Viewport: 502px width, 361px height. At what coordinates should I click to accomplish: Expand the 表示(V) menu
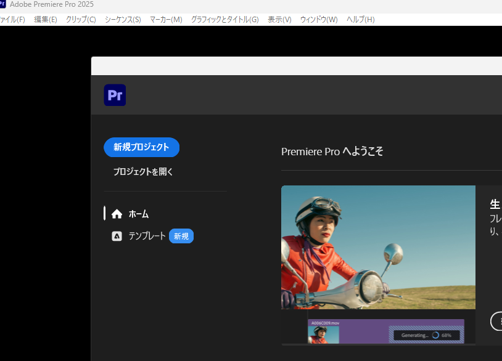coord(279,20)
